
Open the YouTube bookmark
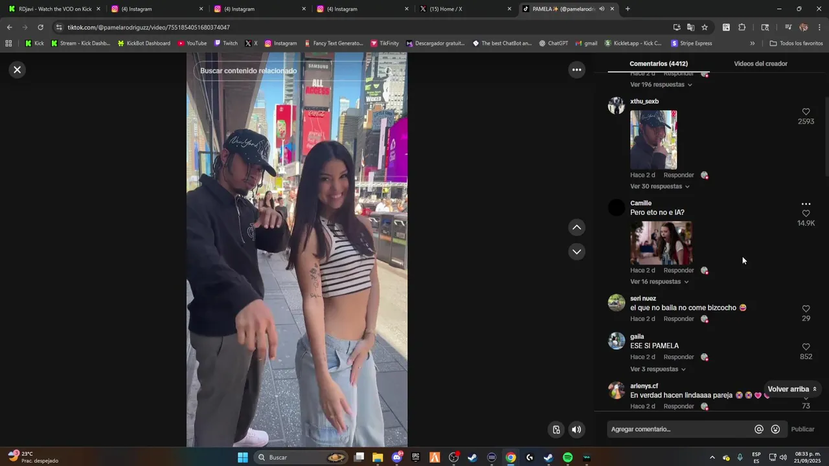point(192,43)
